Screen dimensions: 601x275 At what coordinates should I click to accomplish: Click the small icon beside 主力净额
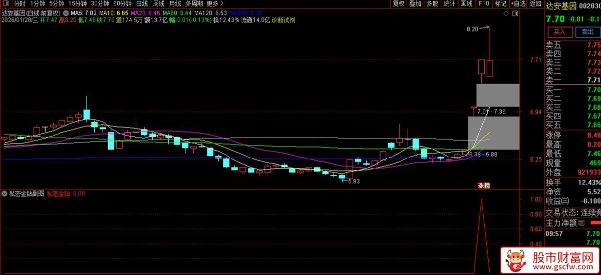580,222
